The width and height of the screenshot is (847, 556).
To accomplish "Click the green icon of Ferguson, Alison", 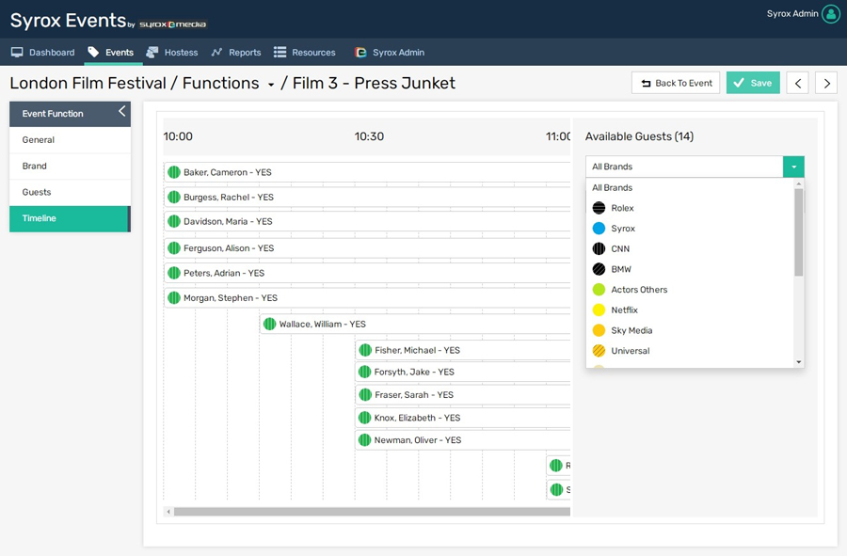I will (174, 247).
